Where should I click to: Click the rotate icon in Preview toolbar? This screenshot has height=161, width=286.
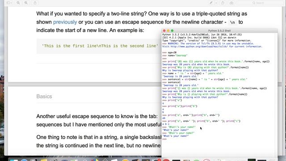[x=223, y=3]
